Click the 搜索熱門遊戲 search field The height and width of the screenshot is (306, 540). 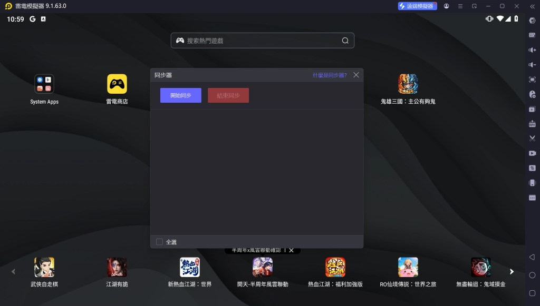[263, 41]
